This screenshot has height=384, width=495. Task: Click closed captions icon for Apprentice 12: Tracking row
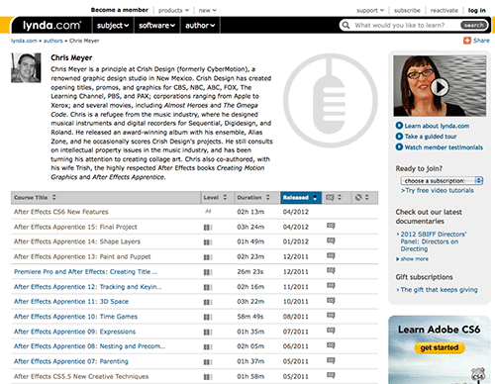click(x=331, y=286)
